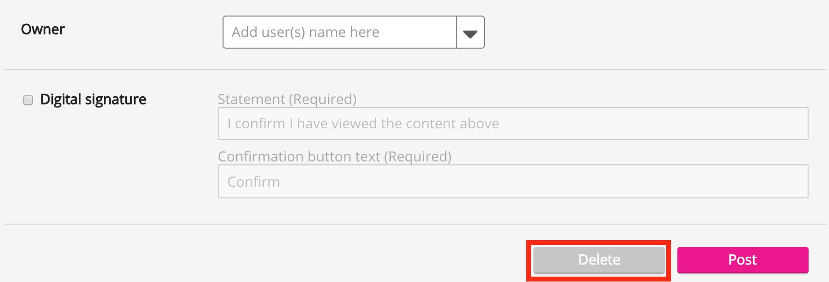Image resolution: width=829 pixels, height=282 pixels.
Task: Click the Digital signature label text
Action: [x=93, y=100]
